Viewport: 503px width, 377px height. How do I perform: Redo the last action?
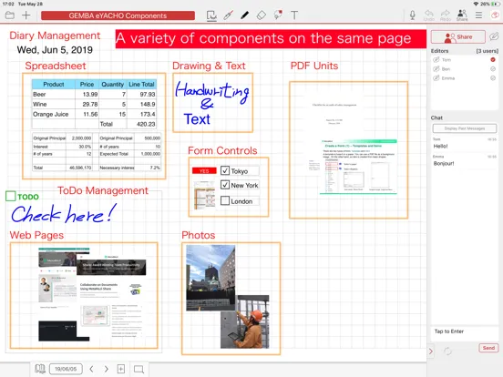click(x=446, y=15)
